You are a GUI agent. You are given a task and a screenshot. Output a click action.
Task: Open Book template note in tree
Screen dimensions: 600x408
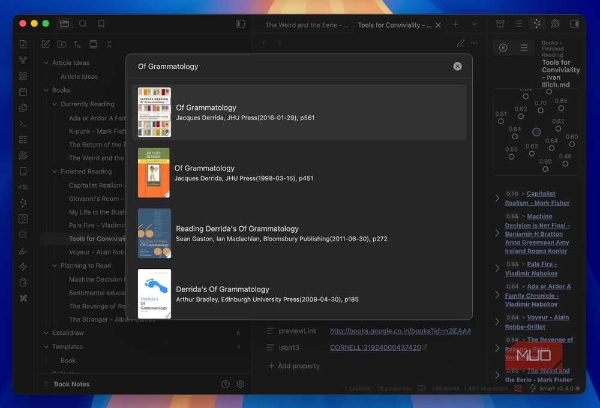click(x=68, y=361)
